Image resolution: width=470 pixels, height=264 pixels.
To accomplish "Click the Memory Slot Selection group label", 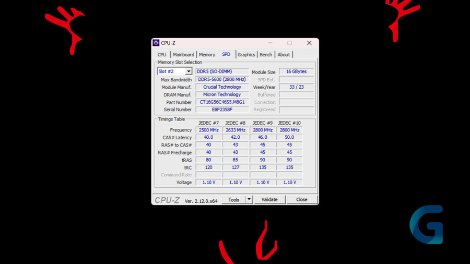I will click(x=180, y=62).
